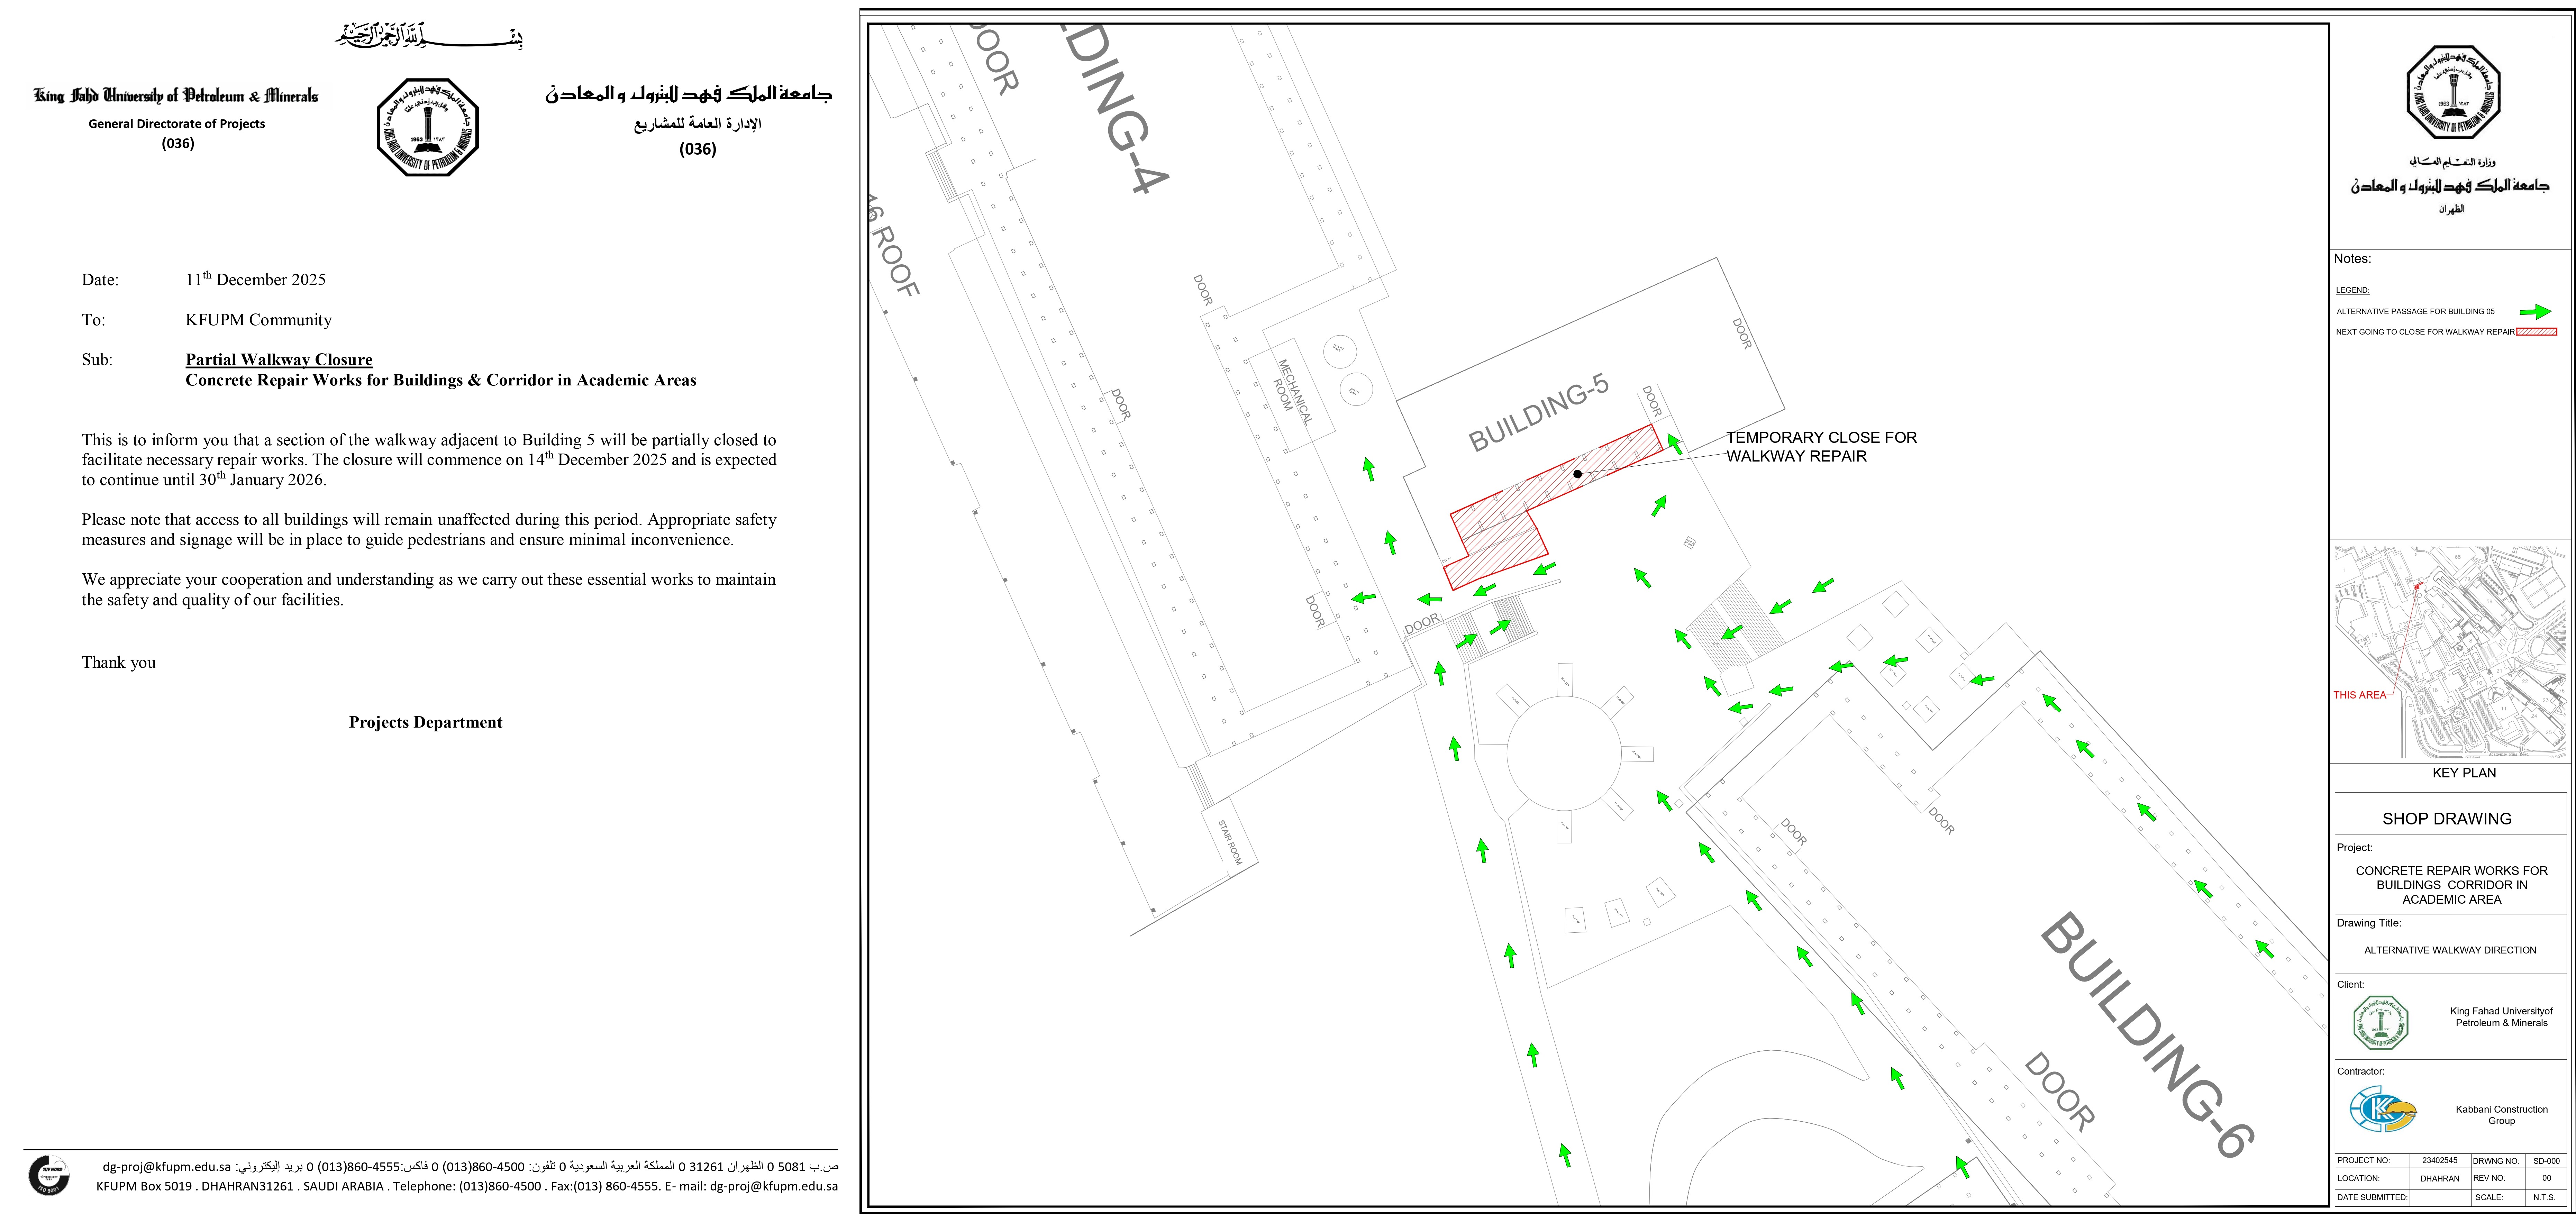
Task: Click the location value 'DHAHRAN'
Action: [2440, 1179]
